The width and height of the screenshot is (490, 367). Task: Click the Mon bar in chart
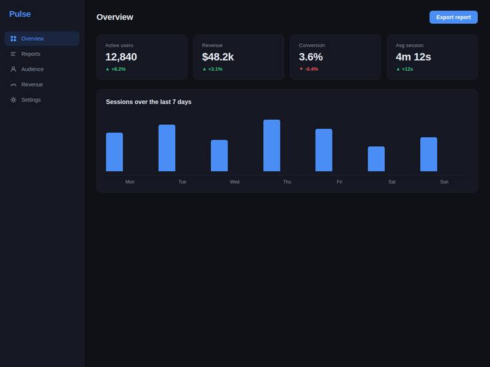(x=114, y=152)
